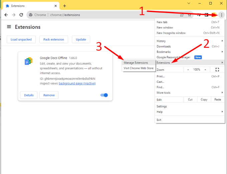
Task: Increase zoom with the plus button
Action: tap(205, 70)
